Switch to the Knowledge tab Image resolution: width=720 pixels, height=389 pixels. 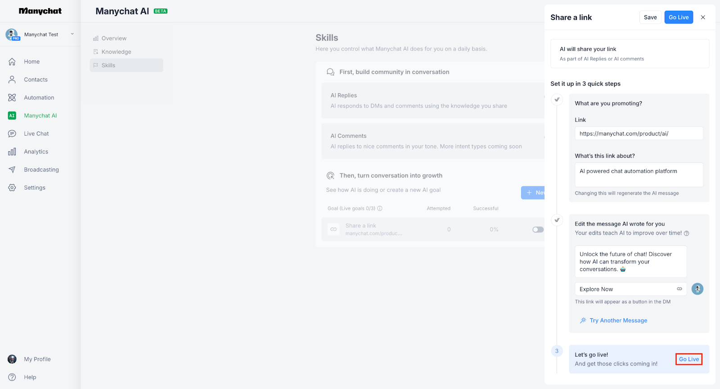point(116,52)
